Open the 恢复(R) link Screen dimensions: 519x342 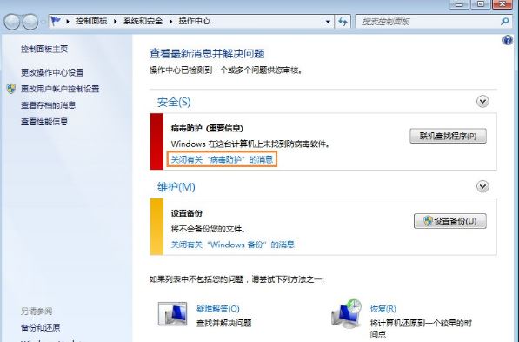383,309
